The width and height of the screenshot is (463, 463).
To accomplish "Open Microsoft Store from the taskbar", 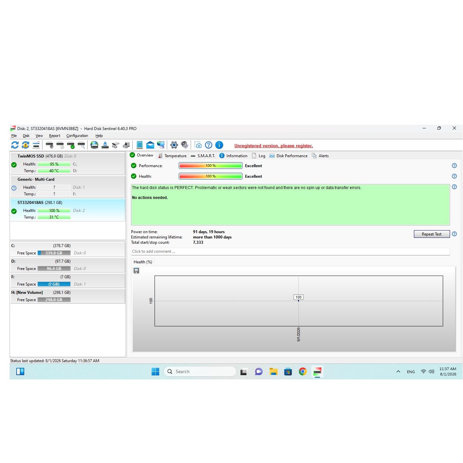I will 288,371.
